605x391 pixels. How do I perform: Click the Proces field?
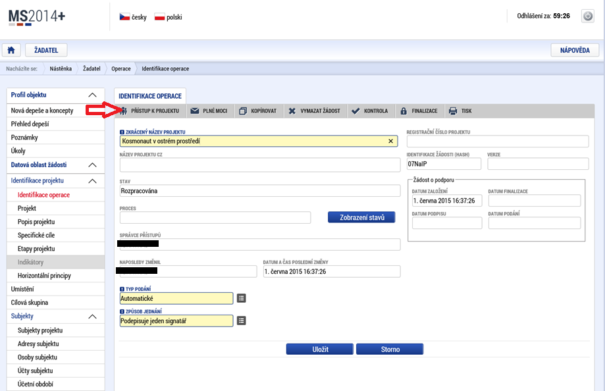[x=215, y=218]
